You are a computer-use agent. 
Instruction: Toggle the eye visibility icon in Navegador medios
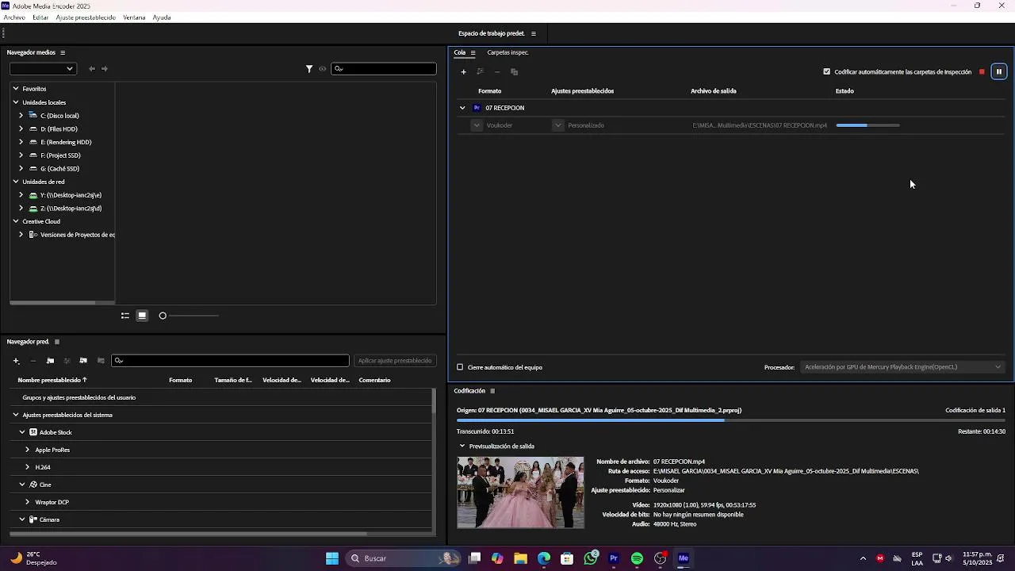[x=323, y=69]
